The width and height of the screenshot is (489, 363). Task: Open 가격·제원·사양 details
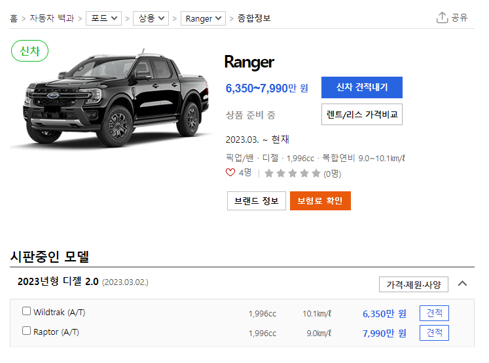(414, 284)
